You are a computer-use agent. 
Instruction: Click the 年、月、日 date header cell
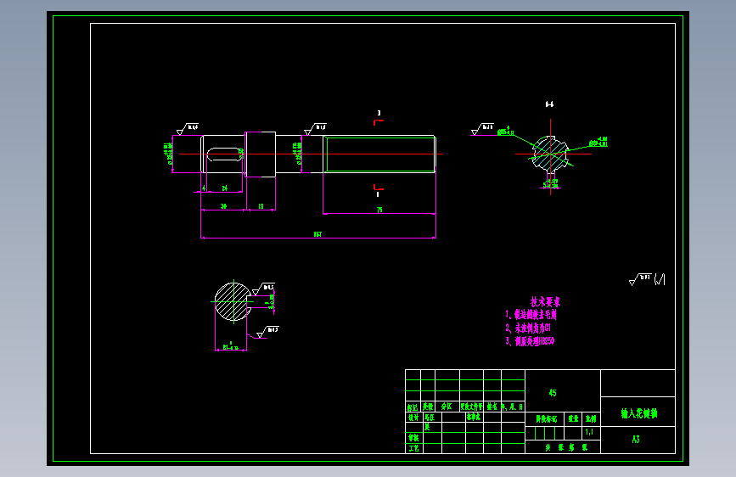(513, 407)
